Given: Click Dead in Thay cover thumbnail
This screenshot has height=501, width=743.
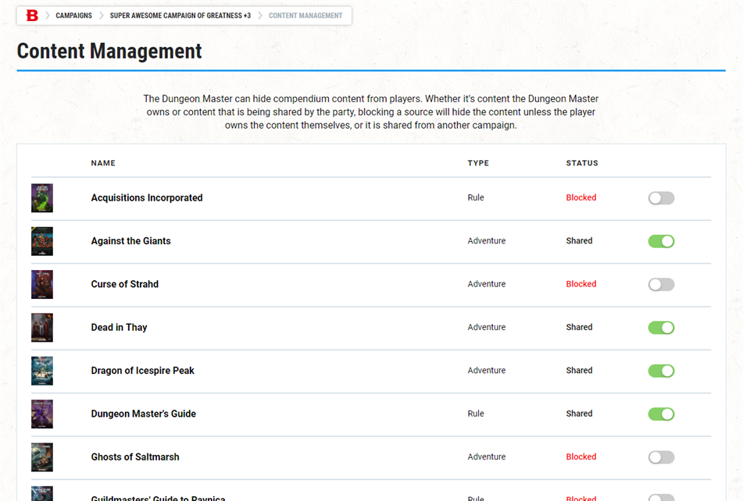Looking at the screenshot, I should click(42, 328).
